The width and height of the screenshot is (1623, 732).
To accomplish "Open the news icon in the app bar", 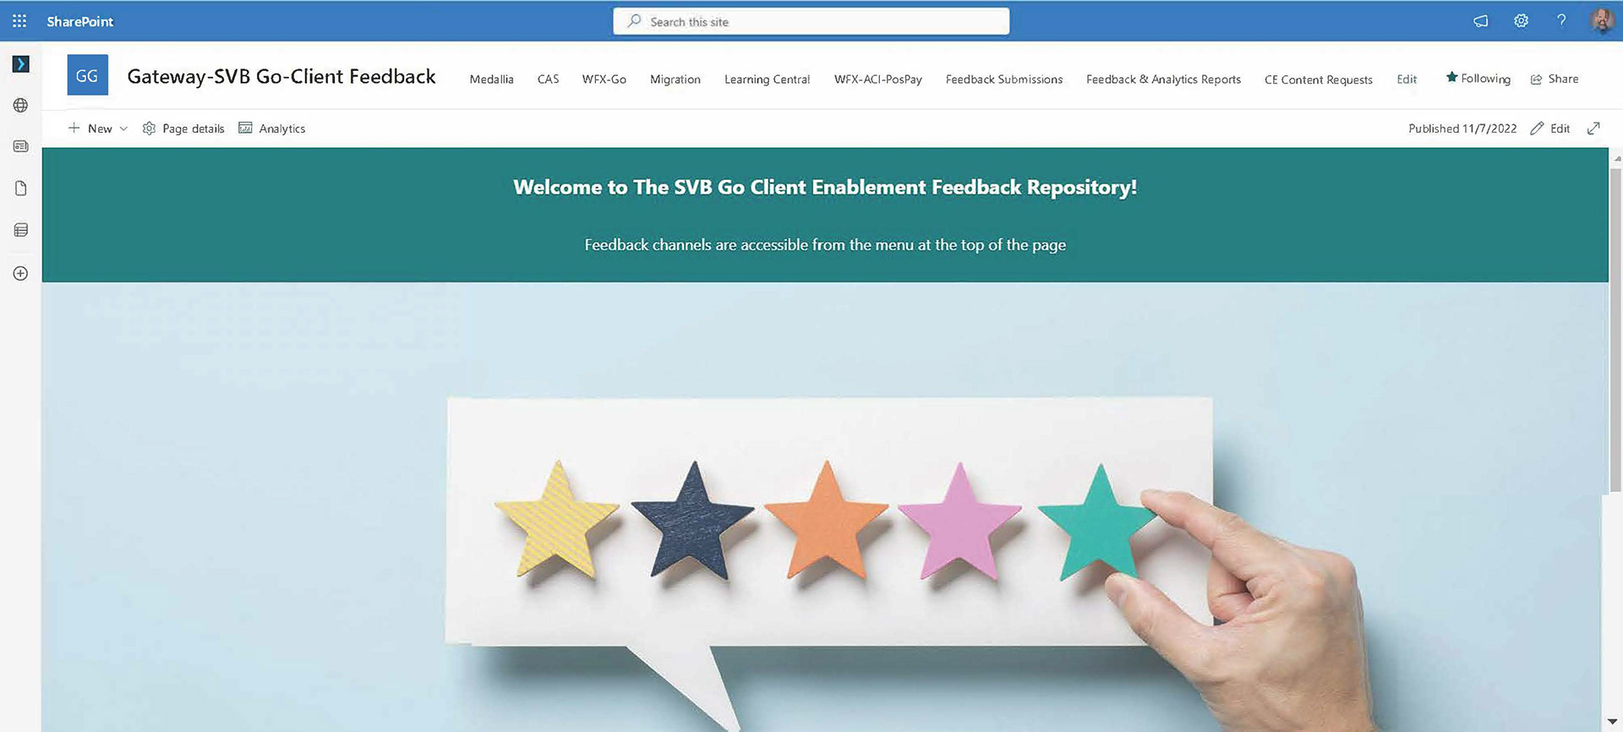I will [x=20, y=146].
